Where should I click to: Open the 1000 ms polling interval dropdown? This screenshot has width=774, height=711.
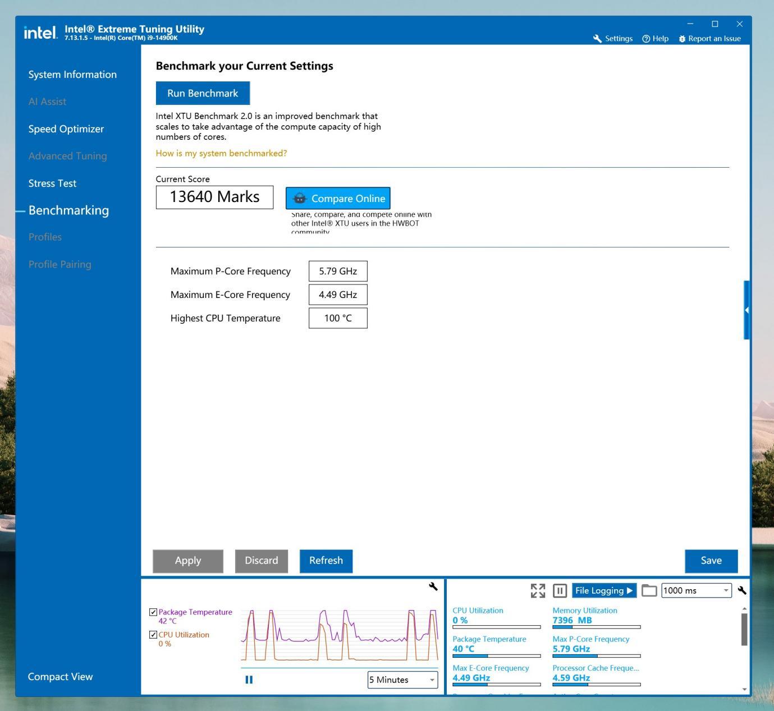pos(697,590)
